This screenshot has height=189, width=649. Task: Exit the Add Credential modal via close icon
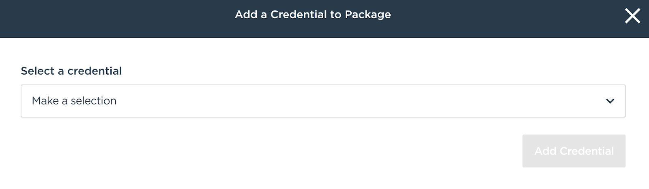(632, 16)
